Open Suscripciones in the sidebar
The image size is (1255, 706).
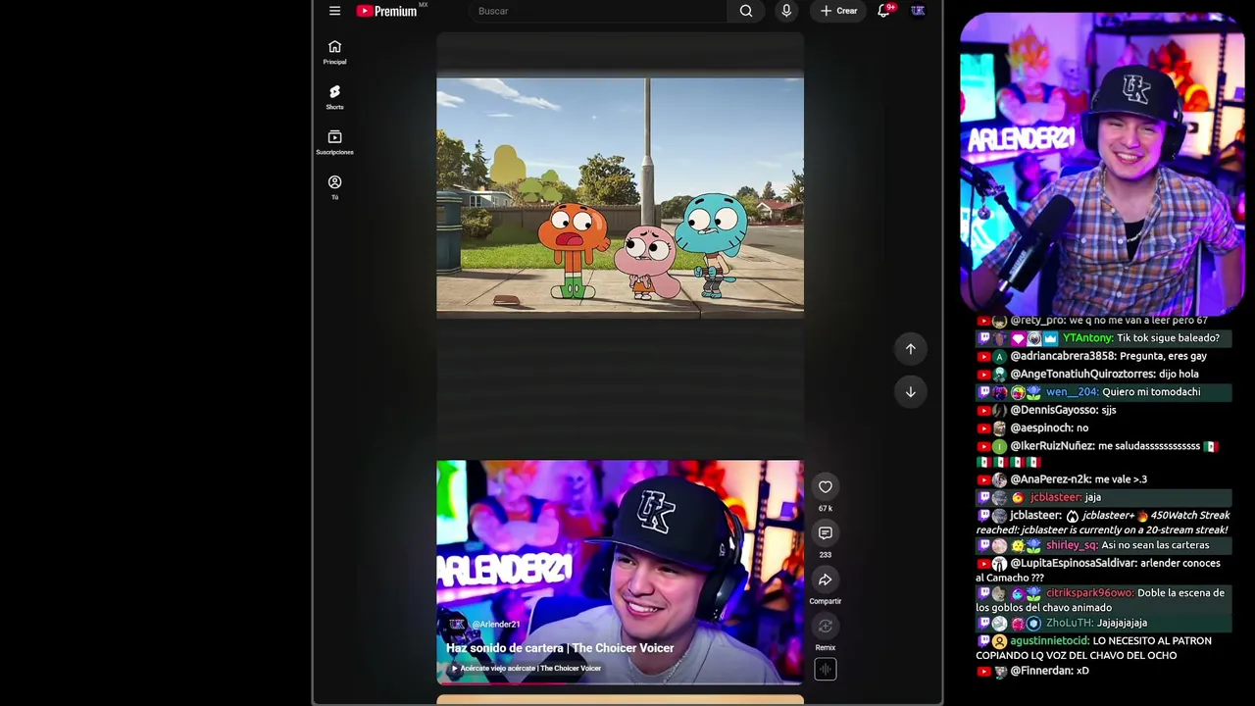pos(334,143)
